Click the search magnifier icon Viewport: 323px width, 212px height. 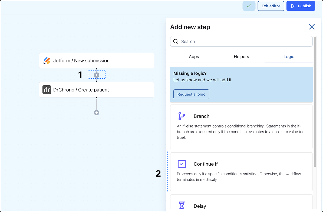click(x=176, y=41)
